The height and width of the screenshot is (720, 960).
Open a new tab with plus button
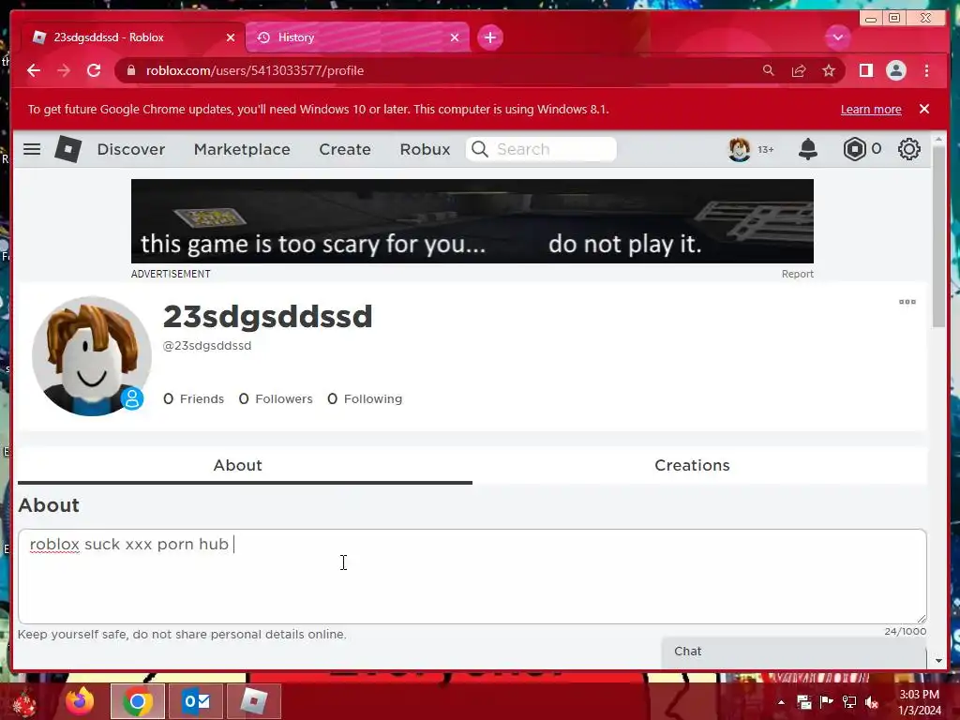click(x=489, y=37)
